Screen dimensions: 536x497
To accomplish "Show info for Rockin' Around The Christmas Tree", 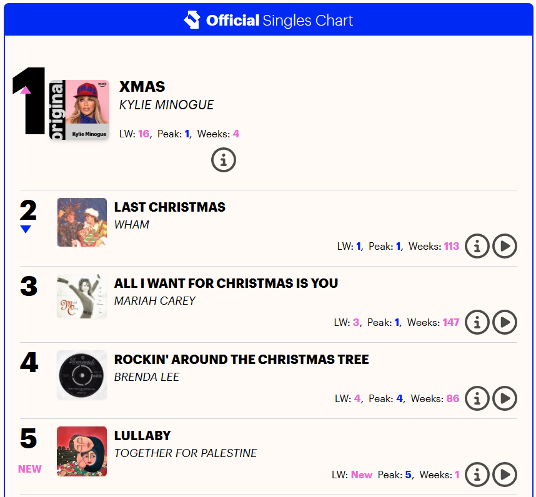I will pos(477,398).
